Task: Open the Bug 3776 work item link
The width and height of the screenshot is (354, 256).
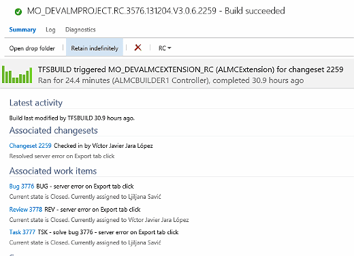Action: (x=22, y=187)
